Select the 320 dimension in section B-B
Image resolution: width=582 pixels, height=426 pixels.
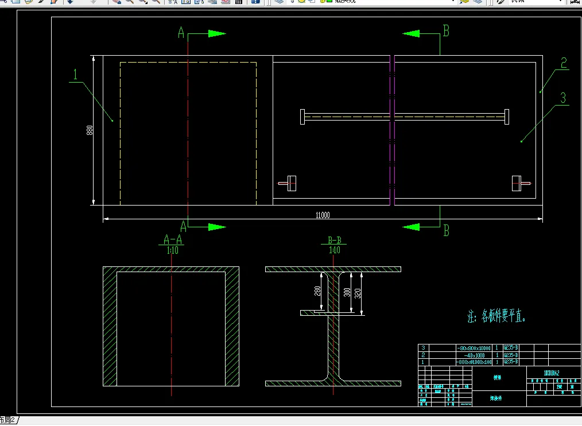[358, 294]
